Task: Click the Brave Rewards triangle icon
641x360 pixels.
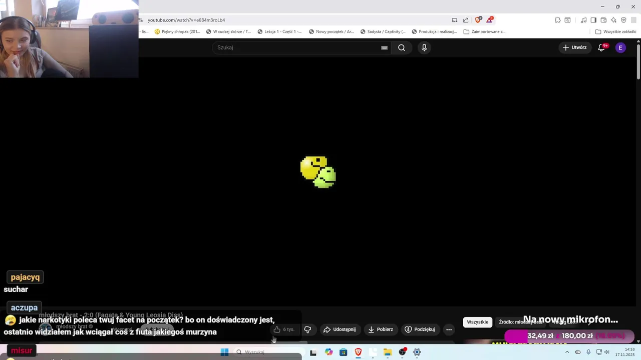Action: coord(489,20)
